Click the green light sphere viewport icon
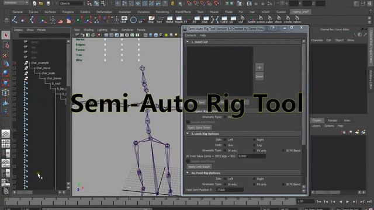 pyautogui.click(x=166, y=35)
